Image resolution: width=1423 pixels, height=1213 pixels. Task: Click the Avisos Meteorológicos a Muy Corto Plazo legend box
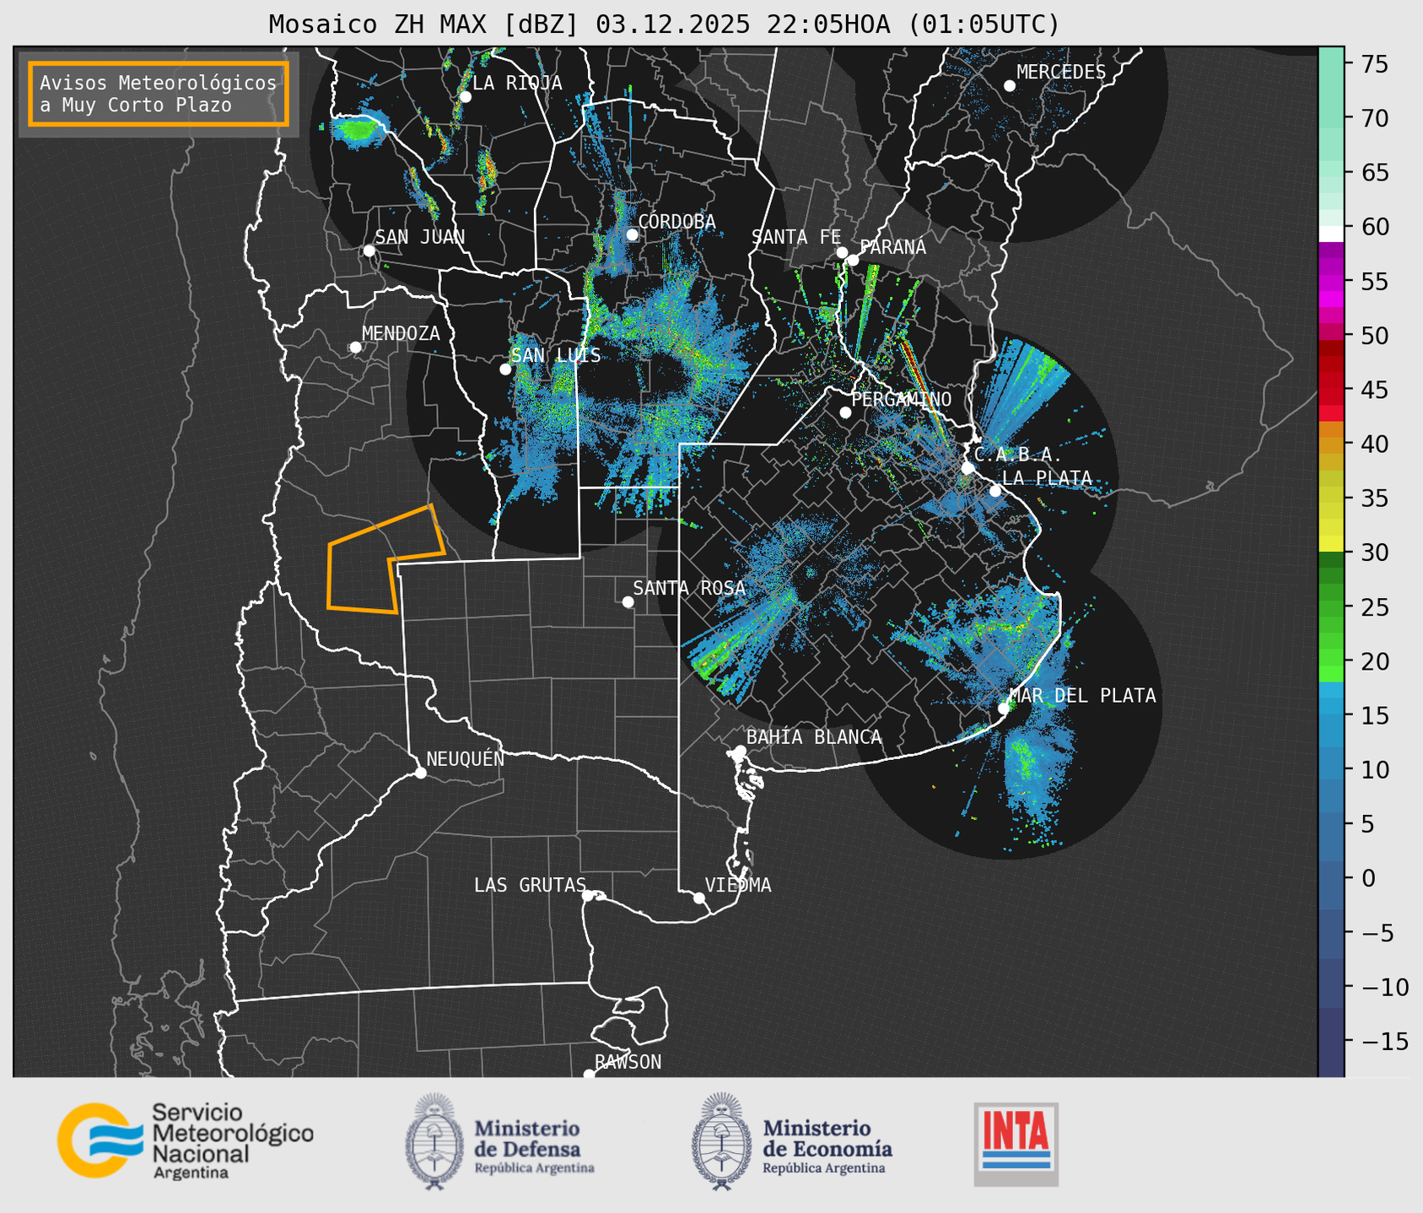tap(159, 94)
